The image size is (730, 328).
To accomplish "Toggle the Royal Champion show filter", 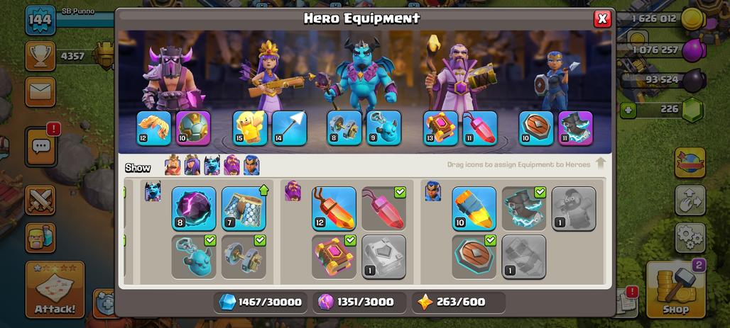I will (x=251, y=165).
